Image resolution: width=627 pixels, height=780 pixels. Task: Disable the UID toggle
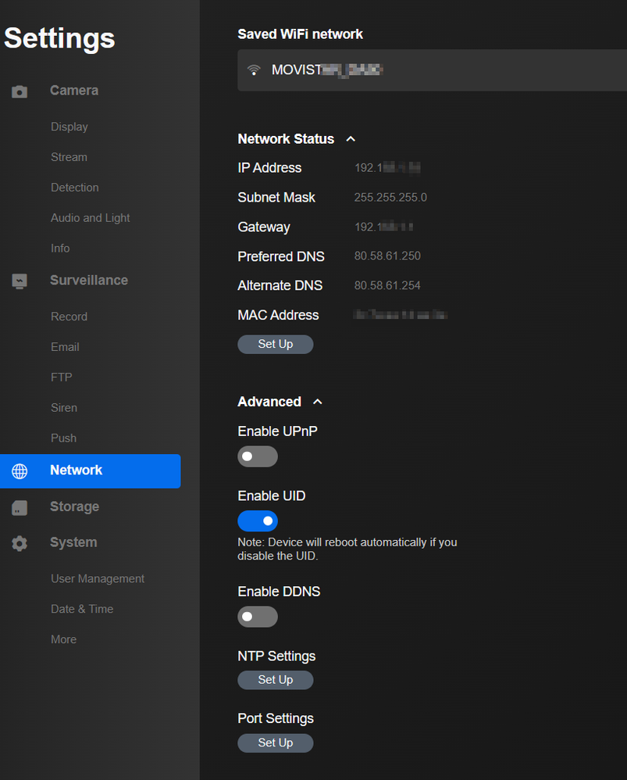pyautogui.click(x=258, y=521)
